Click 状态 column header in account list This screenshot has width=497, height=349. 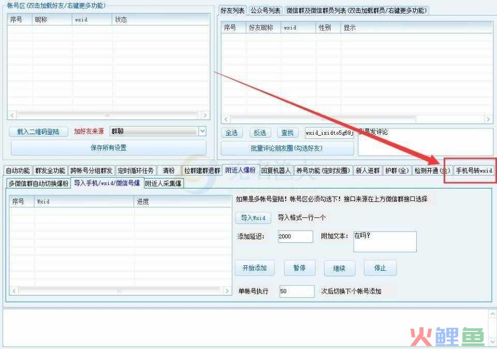click(x=160, y=20)
